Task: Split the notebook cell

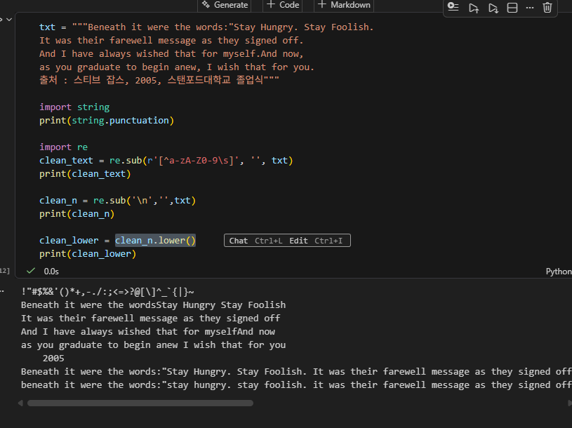Action: (512, 8)
